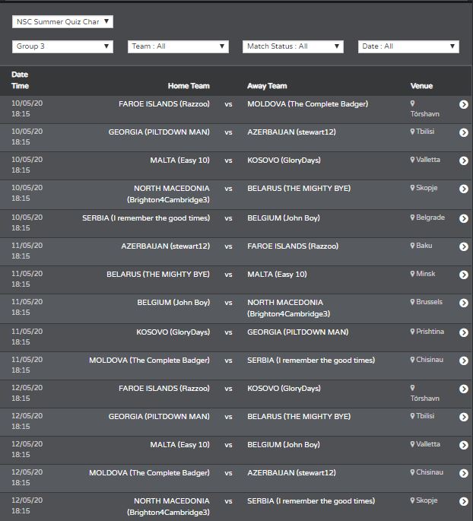Click arrow icon for Malta vs Kosovo fixture
This screenshot has width=473, height=521.
[464, 160]
